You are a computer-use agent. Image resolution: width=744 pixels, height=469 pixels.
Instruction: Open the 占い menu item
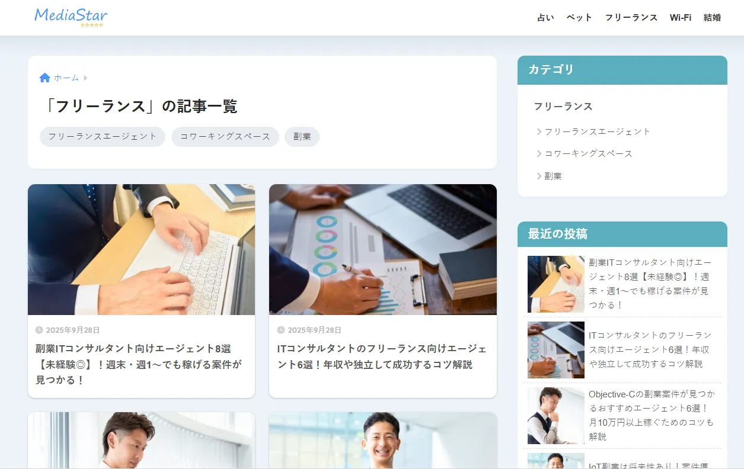545,18
